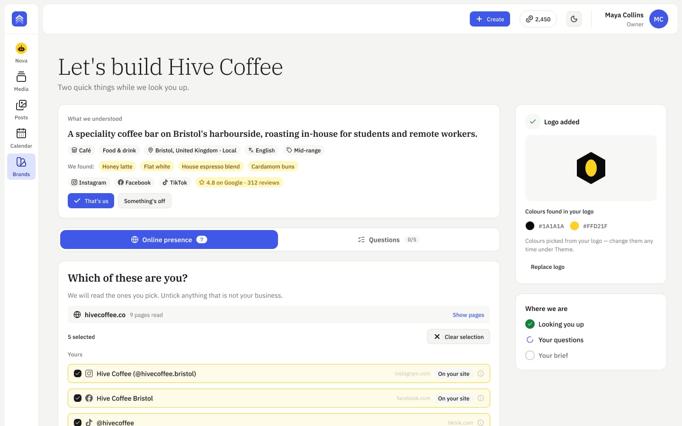Click the 4.8 on Google reviews chip
Screen dimensions: 682x426
coord(239,182)
